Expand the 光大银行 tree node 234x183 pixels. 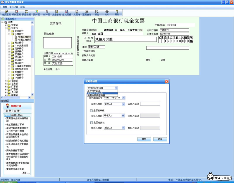coord(9,43)
